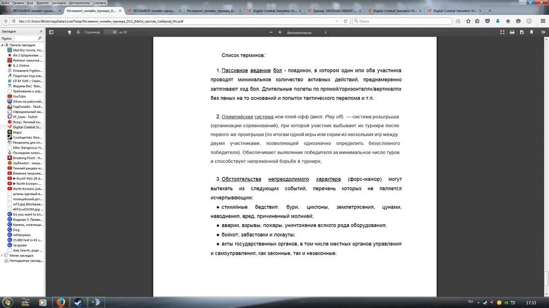549x308 pixels.
Task: Open the 'Журнал' menu
Action: point(42,3)
